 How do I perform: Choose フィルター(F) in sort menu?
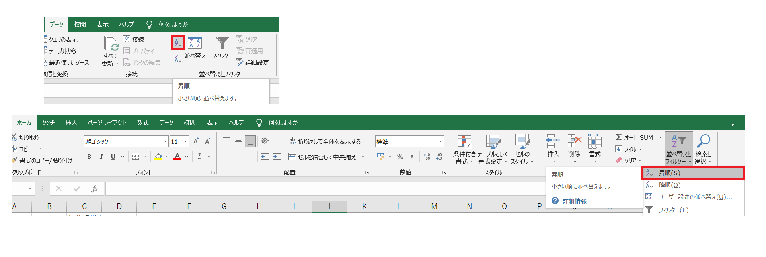[693, 210]
